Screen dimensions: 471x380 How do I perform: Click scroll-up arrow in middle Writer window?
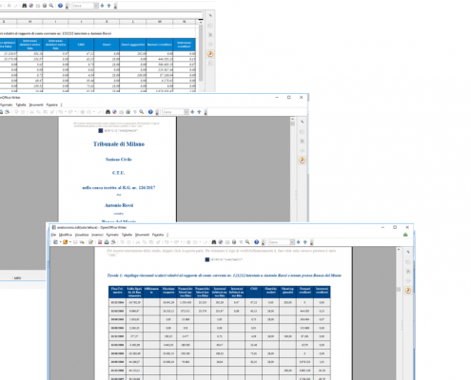pyautogui.click(x=292, y=120)
